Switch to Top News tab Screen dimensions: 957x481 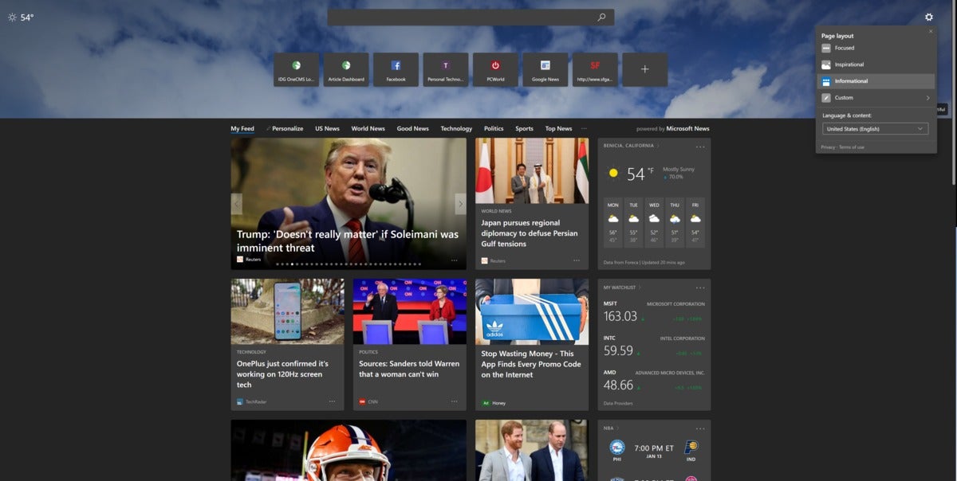click(558, 128)
